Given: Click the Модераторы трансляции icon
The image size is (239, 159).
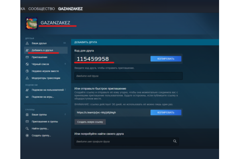Looking at the screenshot, I should click(x=27, y=78).
